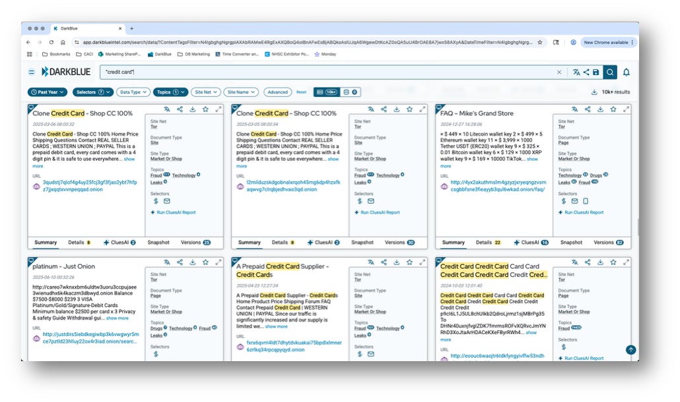Run the search with the magnifier button
Viewport: 680px width, 402px height.
(x=610, y=72)
